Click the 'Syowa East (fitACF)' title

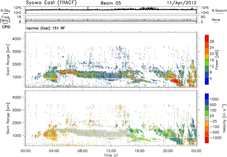51,3
